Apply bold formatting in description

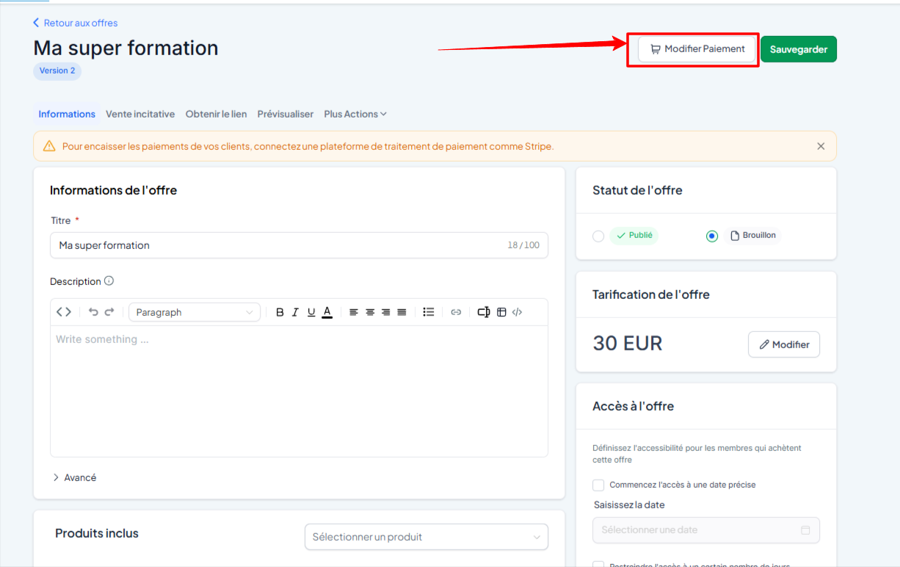click(280, 312)
